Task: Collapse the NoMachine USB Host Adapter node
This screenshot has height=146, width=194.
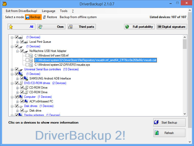Action: tap(18, 51)
